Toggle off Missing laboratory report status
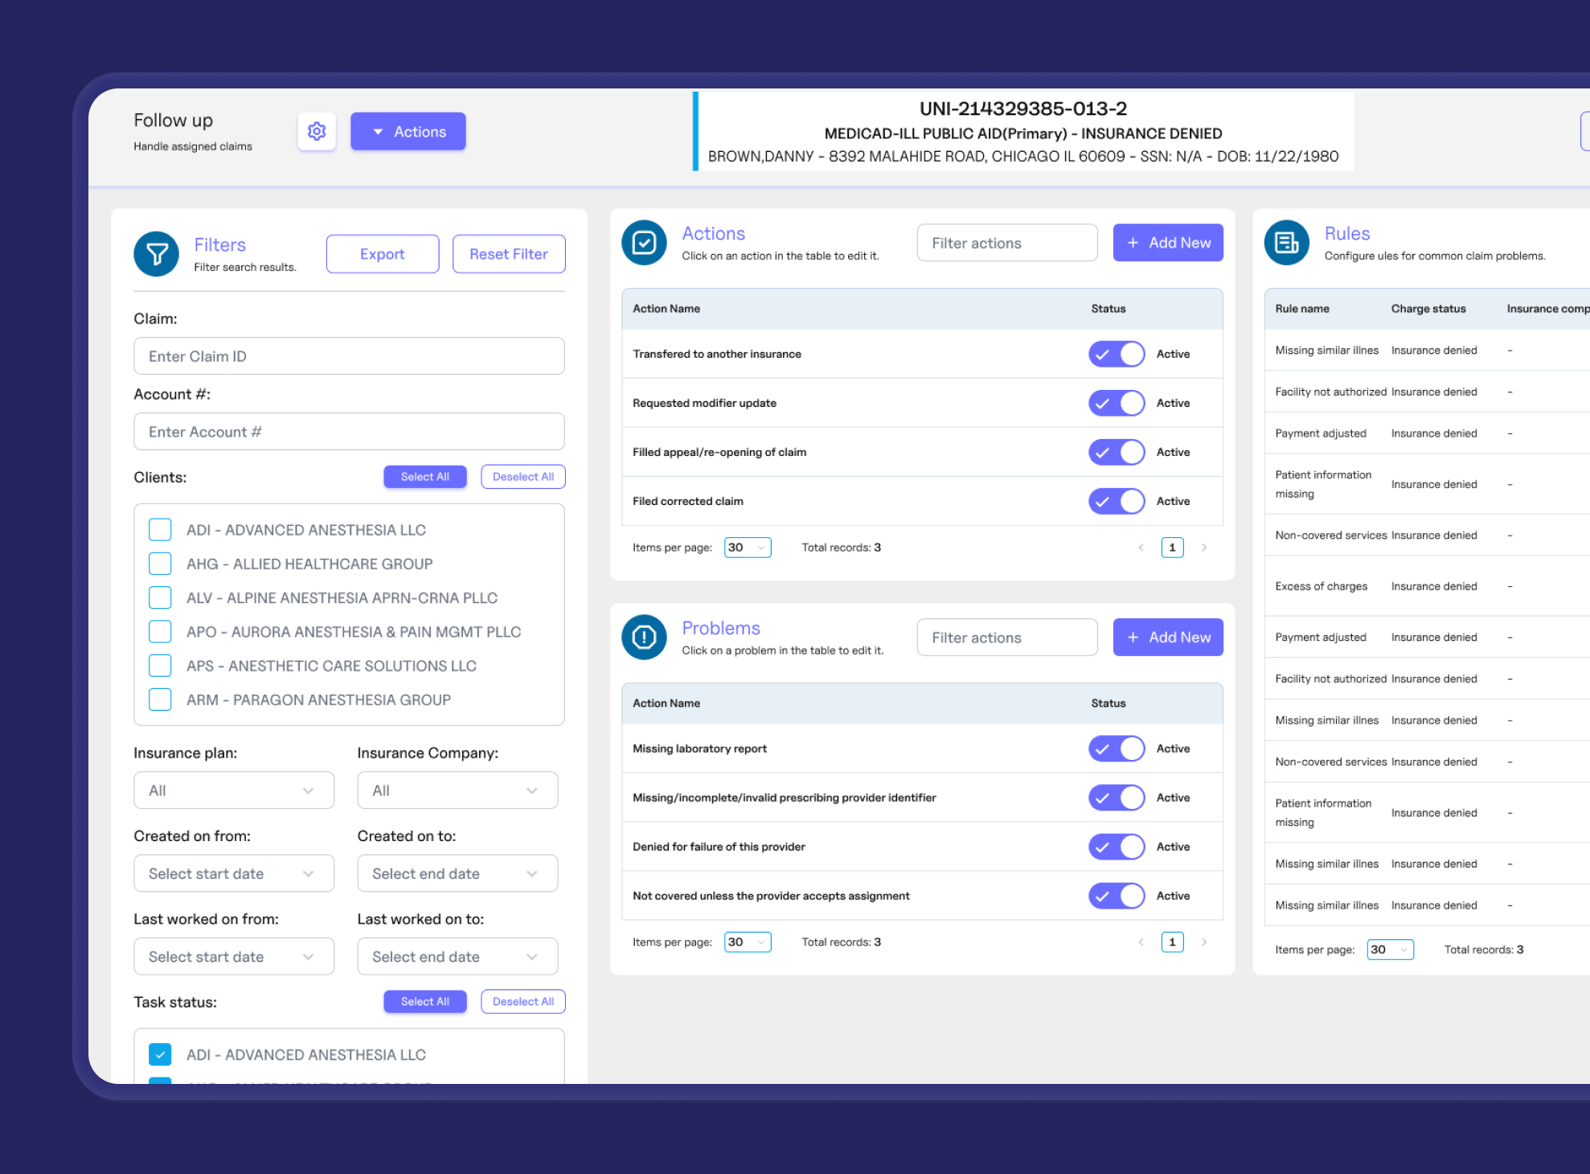This screenshot has width=1590, height=1174. [1117, 749]
